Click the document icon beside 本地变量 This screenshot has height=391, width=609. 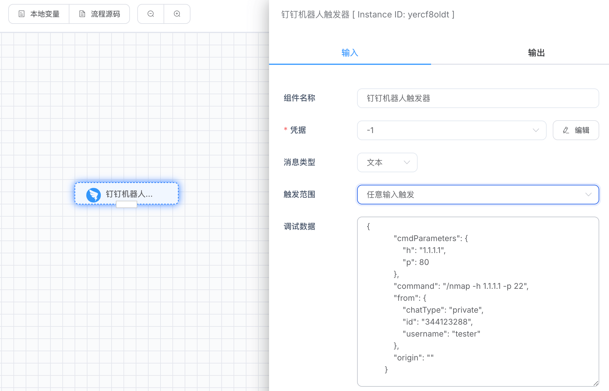(22, 14)
